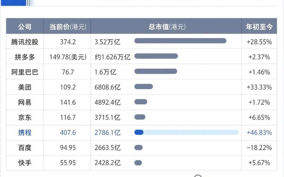The width and height of the screenshot is (284, 177).
Task: Click the blue 携程 market cap bar
Action: (x=139, y=132)
